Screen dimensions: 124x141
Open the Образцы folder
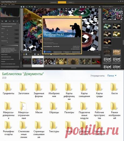click(54, 108)
